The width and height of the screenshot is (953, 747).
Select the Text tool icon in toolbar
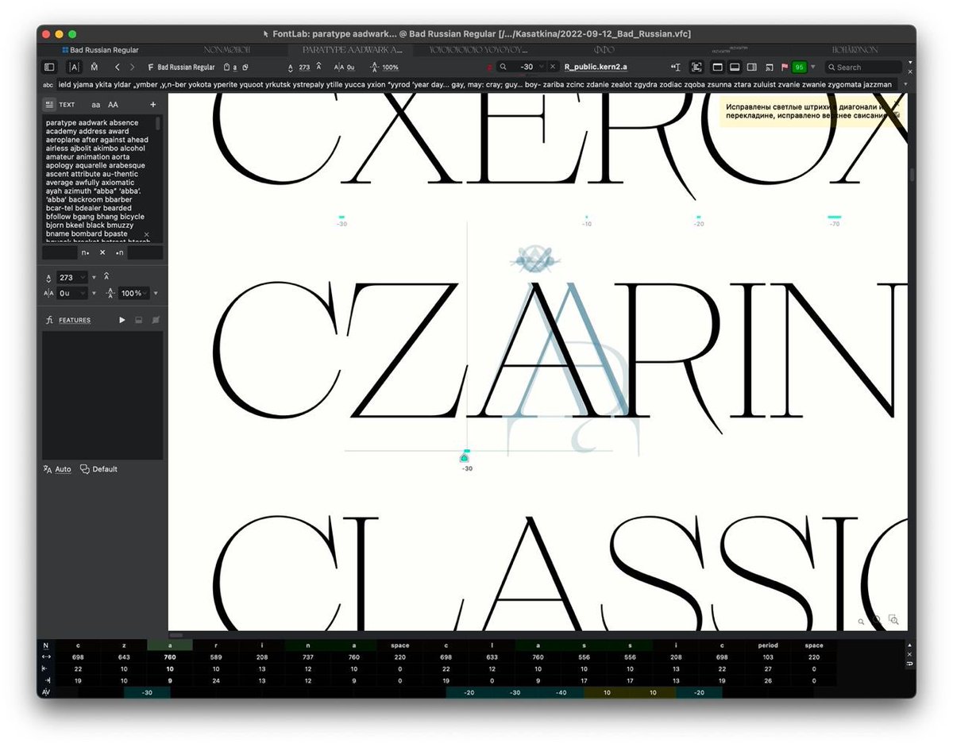pos(73,67)
